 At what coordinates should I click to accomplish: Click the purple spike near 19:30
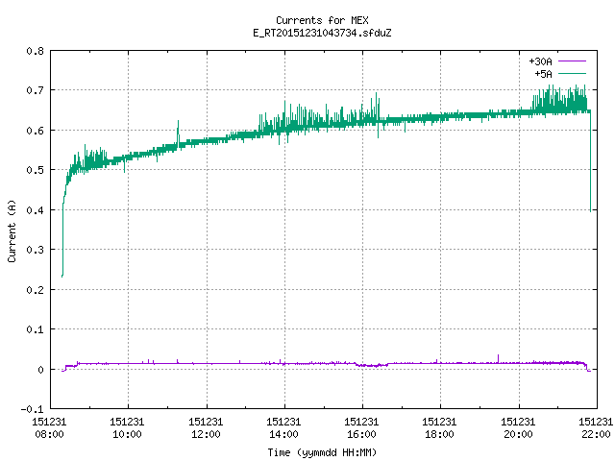(x=498, y=358)
